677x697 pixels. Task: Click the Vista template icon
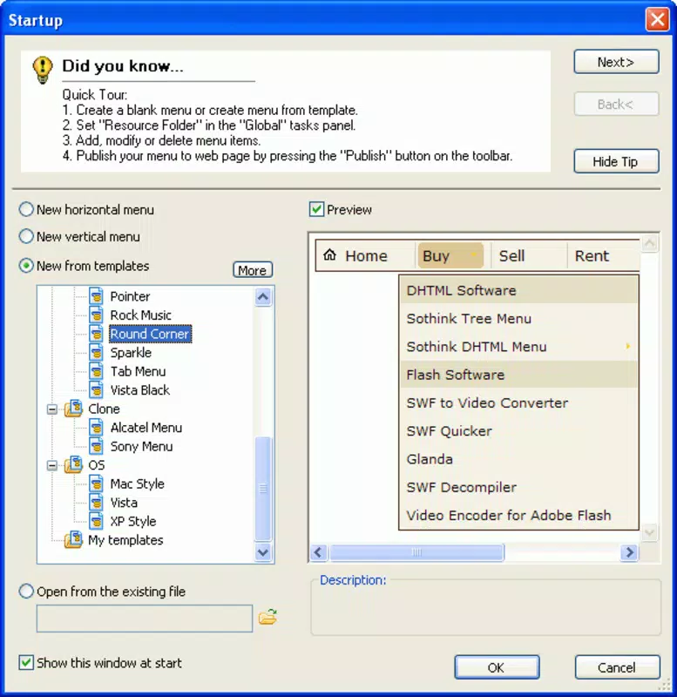(x=96, y=503)
